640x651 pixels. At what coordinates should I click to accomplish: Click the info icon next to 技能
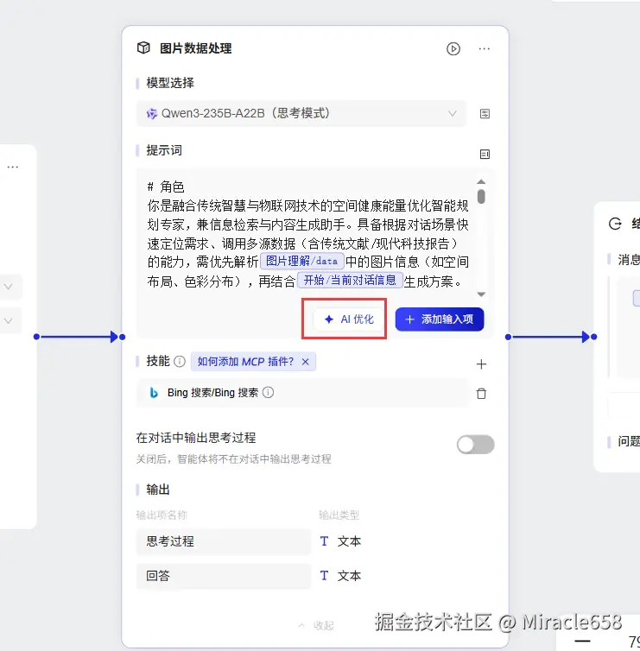click(180, 362)
